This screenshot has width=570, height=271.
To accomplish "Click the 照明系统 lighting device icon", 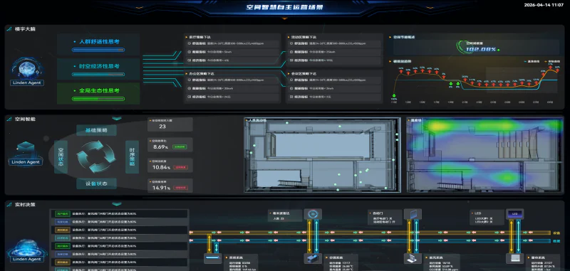I will (212, 259).
